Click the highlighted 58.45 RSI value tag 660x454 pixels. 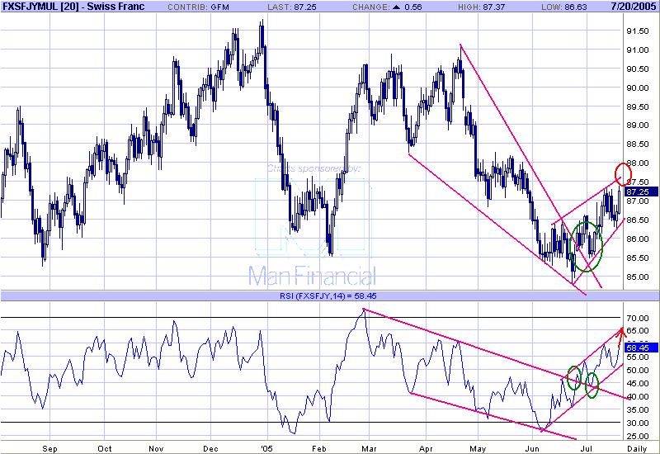[x=640, y=348]
